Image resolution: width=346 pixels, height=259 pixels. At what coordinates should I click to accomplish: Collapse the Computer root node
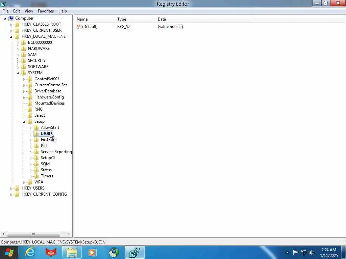pyautogui.click(x=5, y=19)
